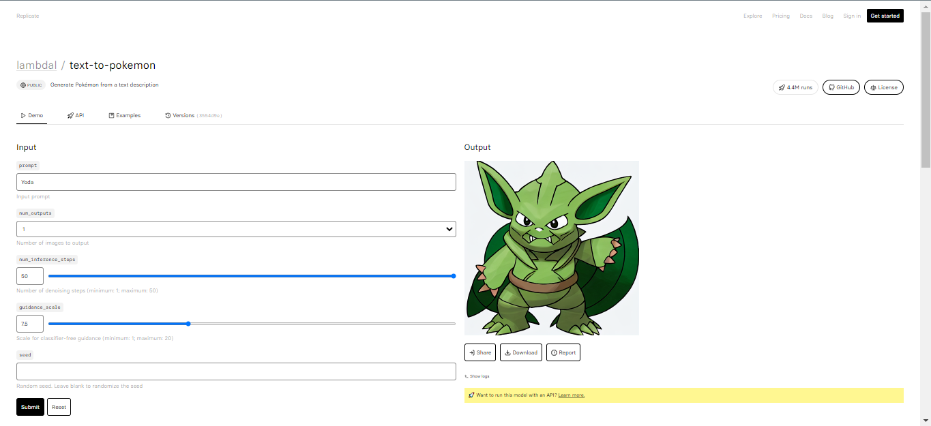Click the seed label
This screenshot has width=931, height=426.
(x=25, y=354)
